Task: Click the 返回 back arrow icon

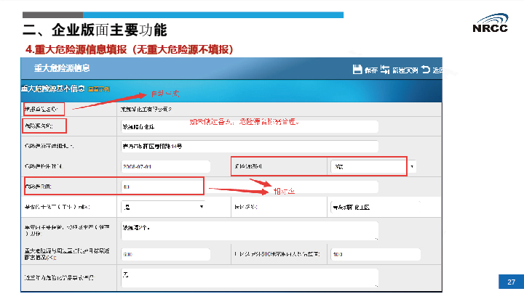Action: [425, 70]
